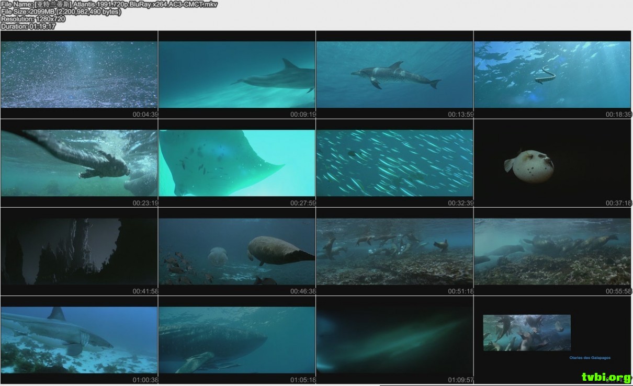Select the manta ray thumbnail at 00:27:59

pyautogui.click(x=237, y=163)
